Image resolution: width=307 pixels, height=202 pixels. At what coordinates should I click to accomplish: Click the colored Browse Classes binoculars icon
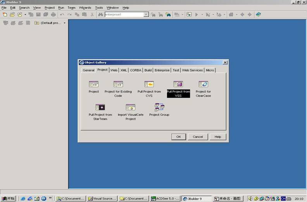[168, 14]
